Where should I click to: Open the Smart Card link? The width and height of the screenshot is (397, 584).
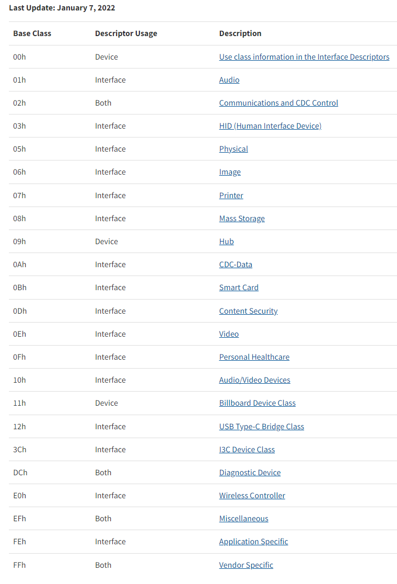239,288
